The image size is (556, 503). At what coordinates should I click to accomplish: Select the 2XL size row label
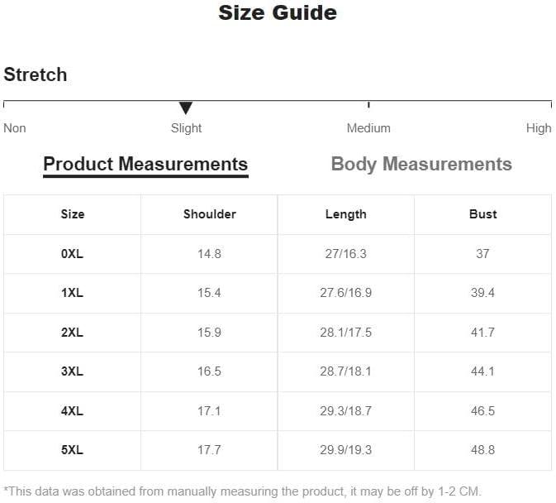point(73,333)
